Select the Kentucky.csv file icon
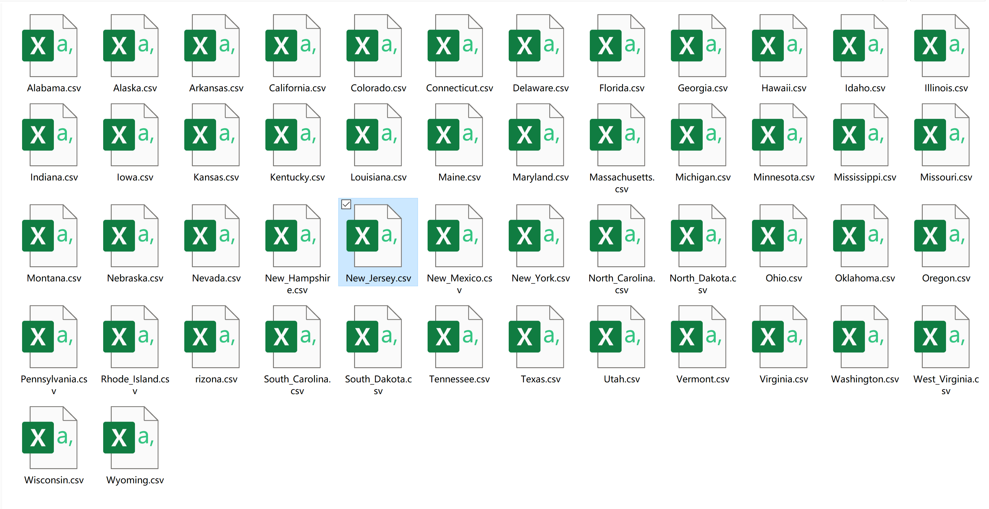Screen dimensions: 989x509 pyautogui.click(x=293, y=135)
